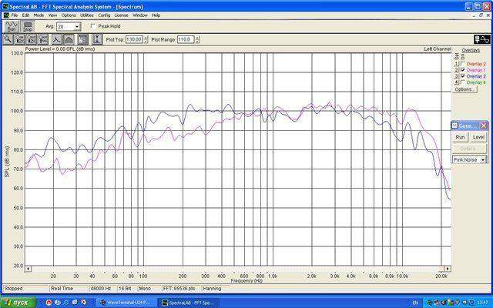Viewport: 493px width, 308px height.
Task: Enable the overlay checkbox in row 1
Action: (463, 64)
